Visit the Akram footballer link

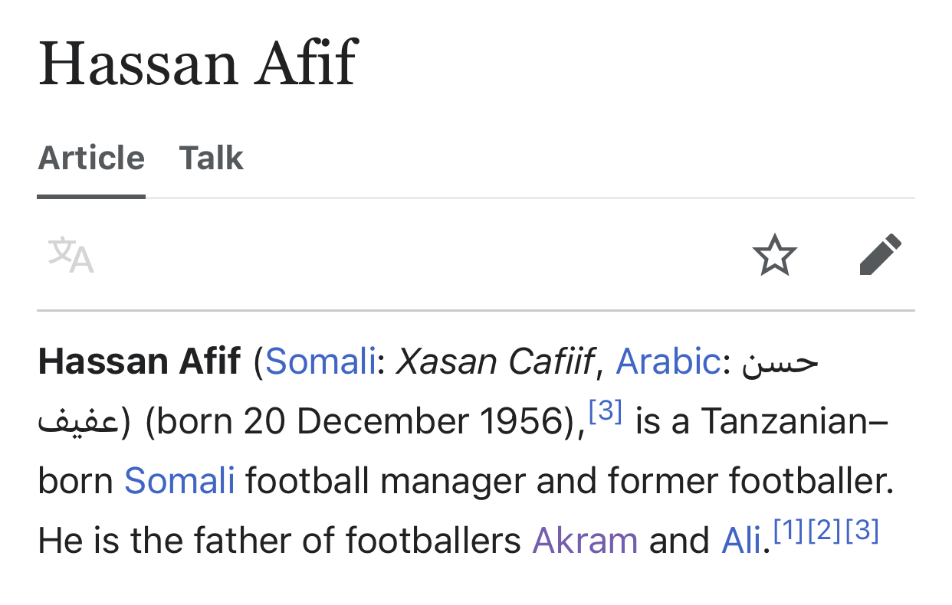[585, 541]
